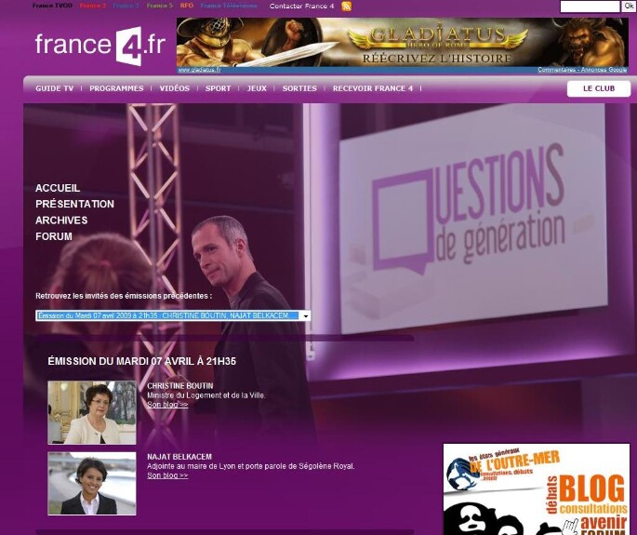637x535 pixels.
Task: Click the search input field
Action: coord(590,7)
